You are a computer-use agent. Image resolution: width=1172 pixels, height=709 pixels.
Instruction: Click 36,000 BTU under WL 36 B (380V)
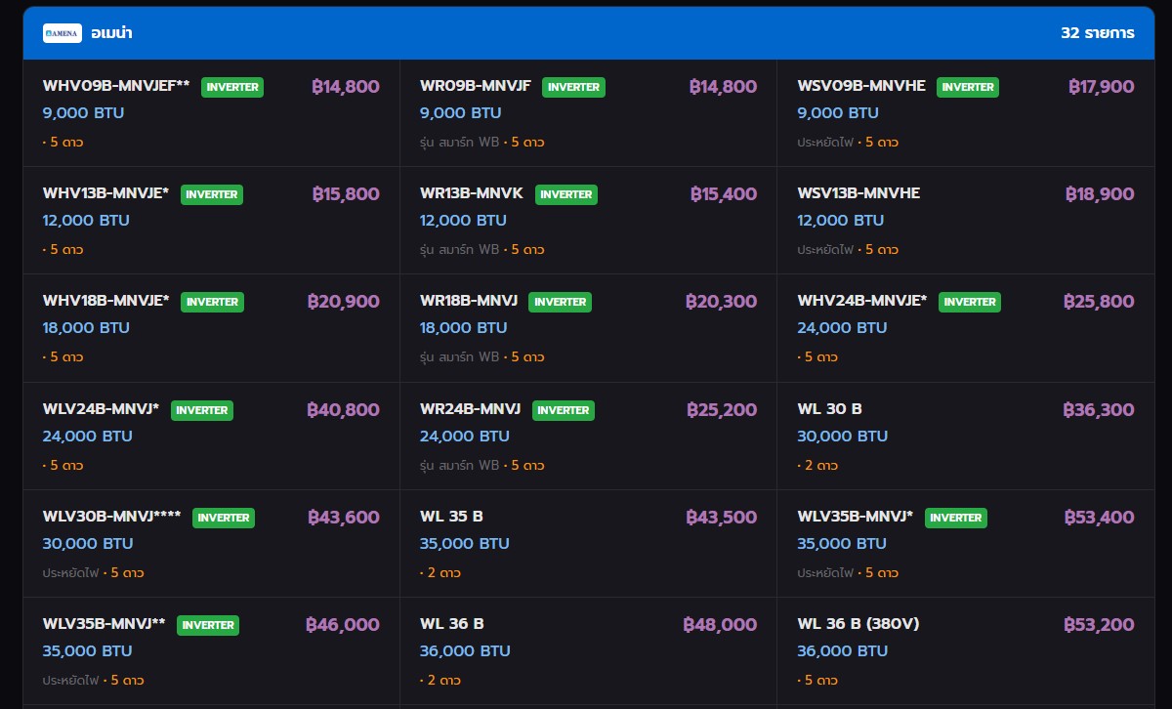842,651
